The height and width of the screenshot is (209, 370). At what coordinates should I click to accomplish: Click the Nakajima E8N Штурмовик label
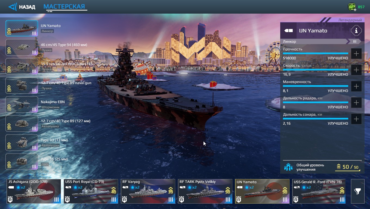pyautogui.click(x=50, y=107)
